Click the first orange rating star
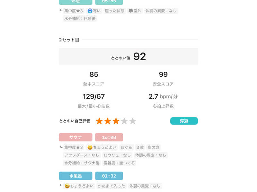This screenshot has width=257, height=192. click(x=99, y=121)
